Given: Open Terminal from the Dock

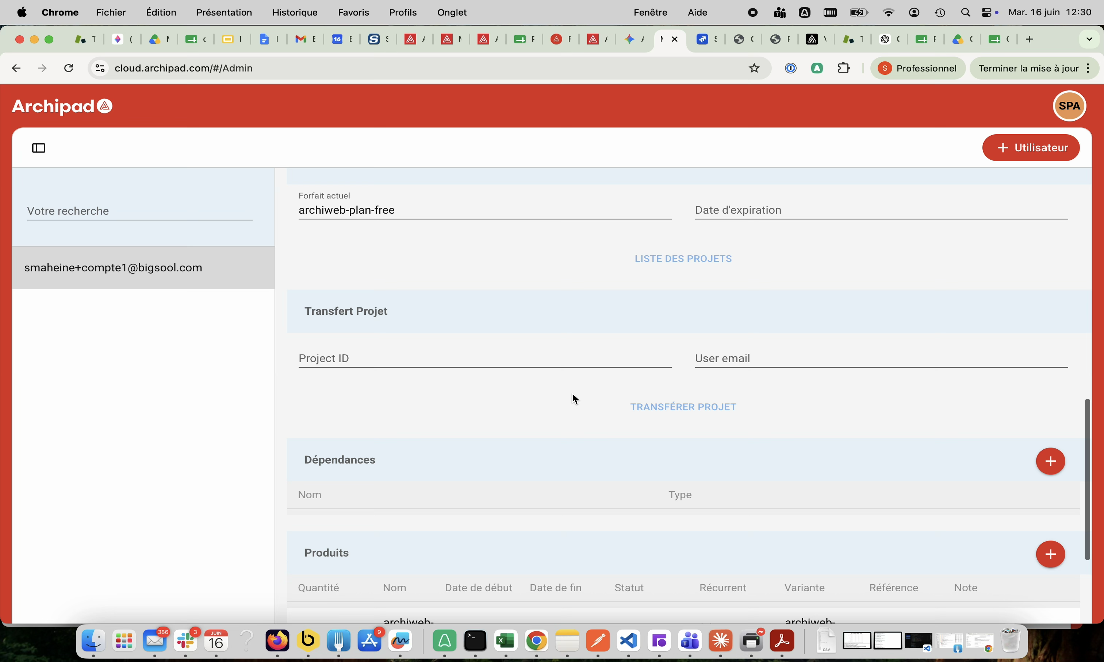Looking at the screenshot, I should point(475,641).
